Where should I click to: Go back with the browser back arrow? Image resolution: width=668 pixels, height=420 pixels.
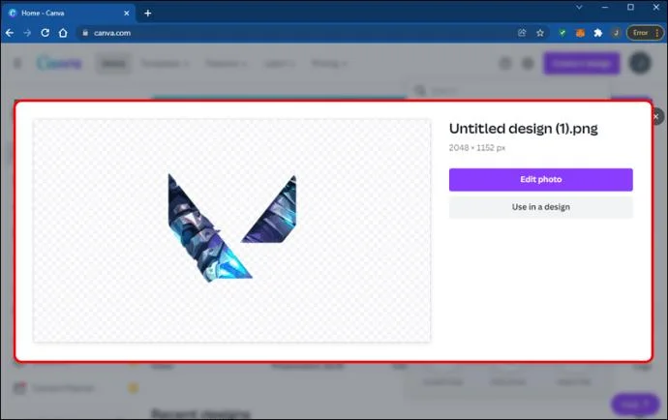(10, 33)
